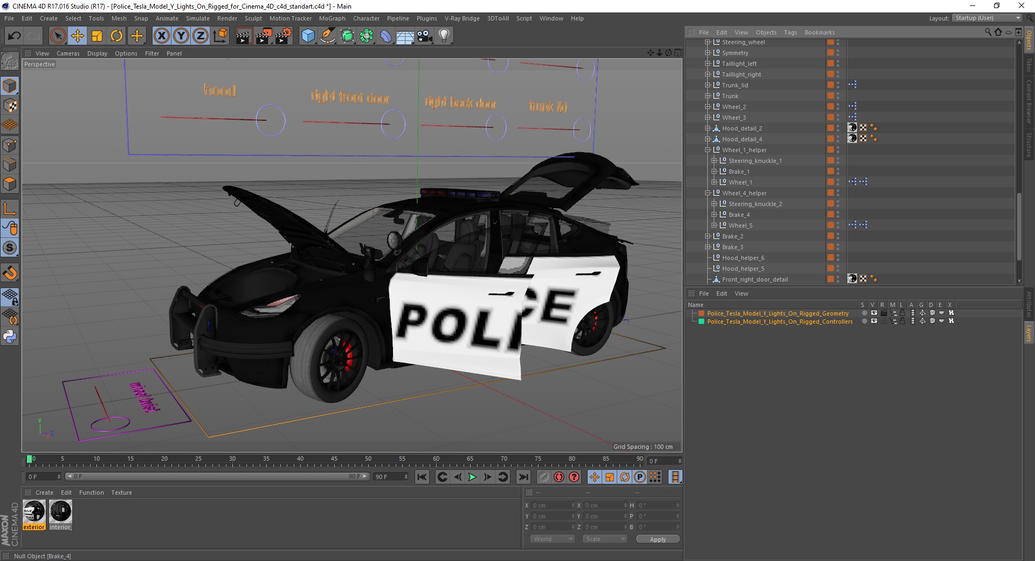The image size is (1035, 561).
Task: Select Front_right_door_detail object
Action: (x=755, y=279)
